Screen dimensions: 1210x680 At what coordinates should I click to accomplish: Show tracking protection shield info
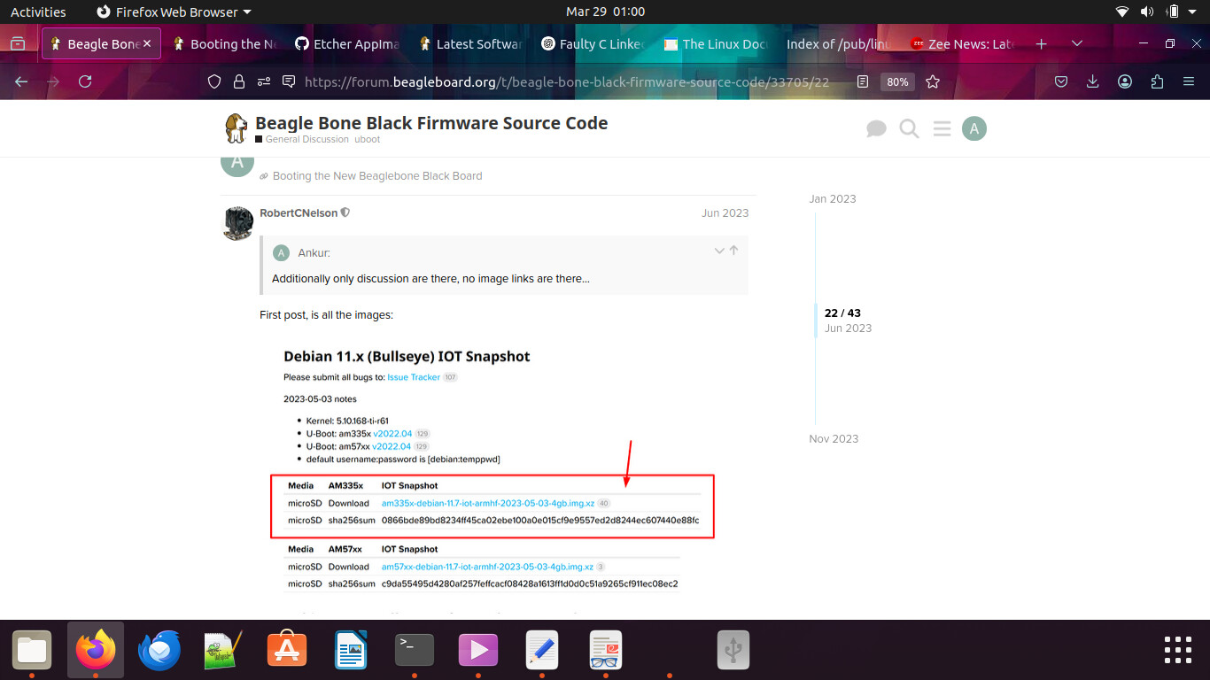[x=213, y=81]
